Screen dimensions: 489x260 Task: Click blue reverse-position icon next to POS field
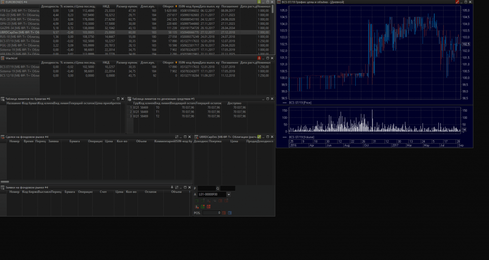[x=230, y=213]
